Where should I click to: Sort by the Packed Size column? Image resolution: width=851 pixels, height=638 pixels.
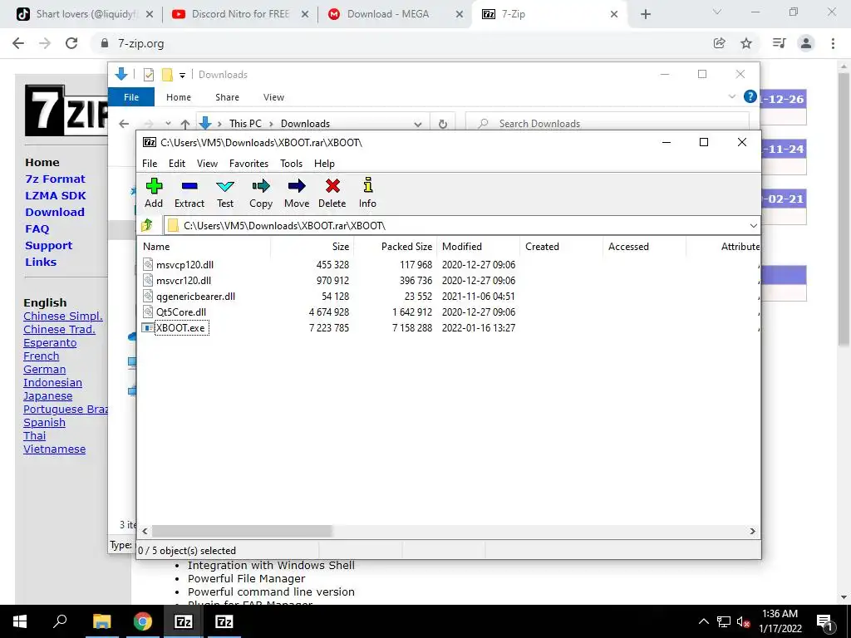(x=395, y=246)
